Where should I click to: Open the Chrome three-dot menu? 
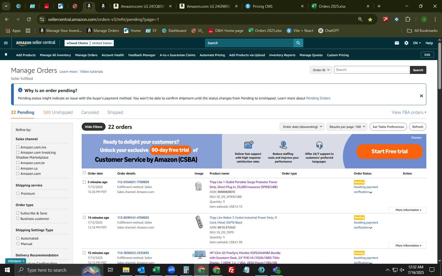point(435,19)
